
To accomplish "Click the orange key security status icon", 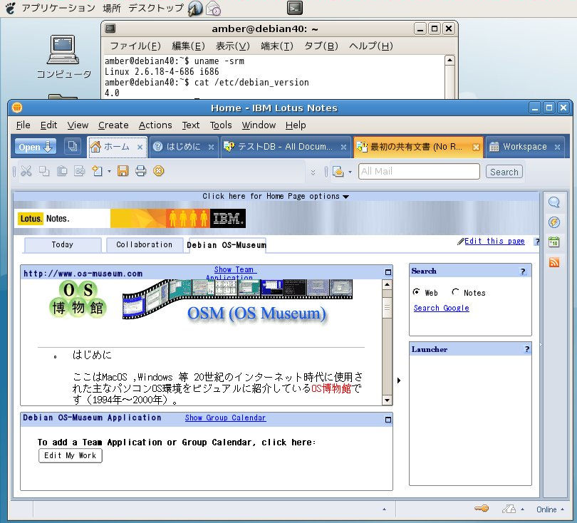I will click(482, 509).
